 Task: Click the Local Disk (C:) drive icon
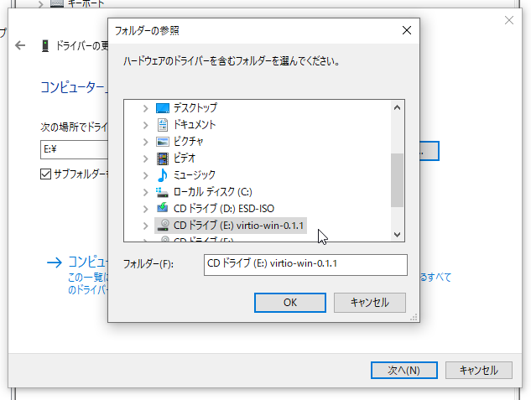tap(162, 192)
